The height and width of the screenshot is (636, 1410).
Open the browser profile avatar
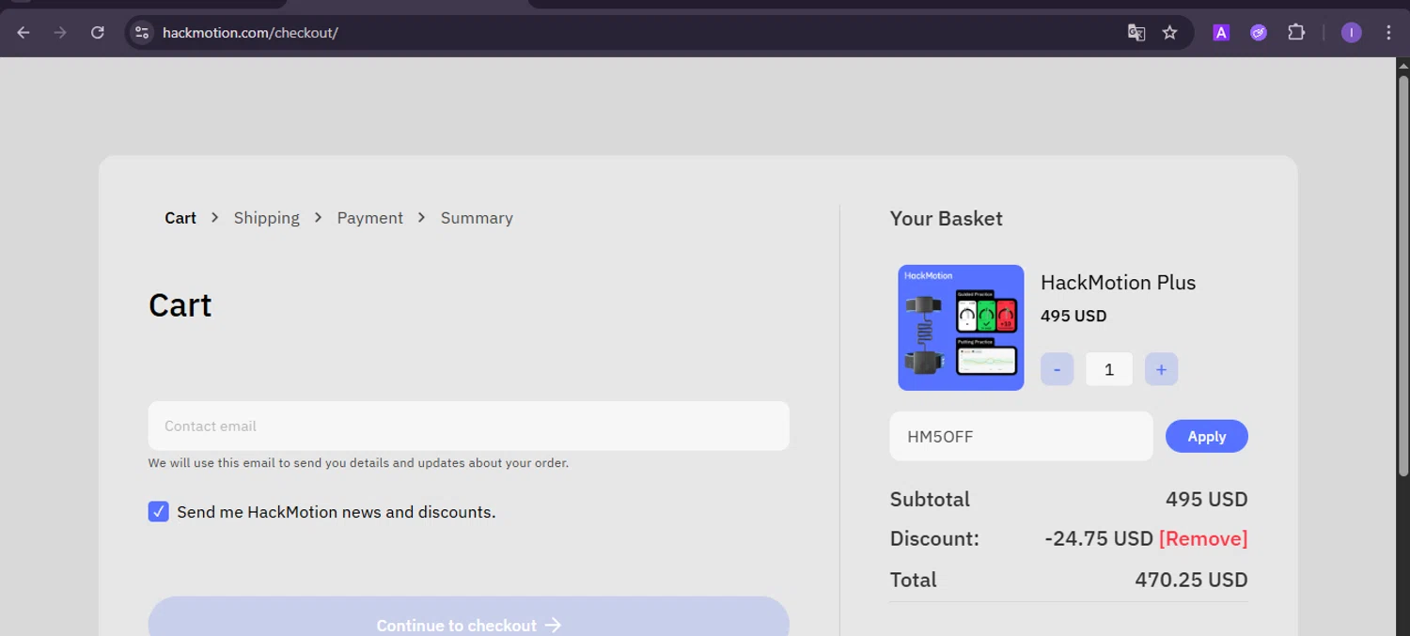(1352, 33)
